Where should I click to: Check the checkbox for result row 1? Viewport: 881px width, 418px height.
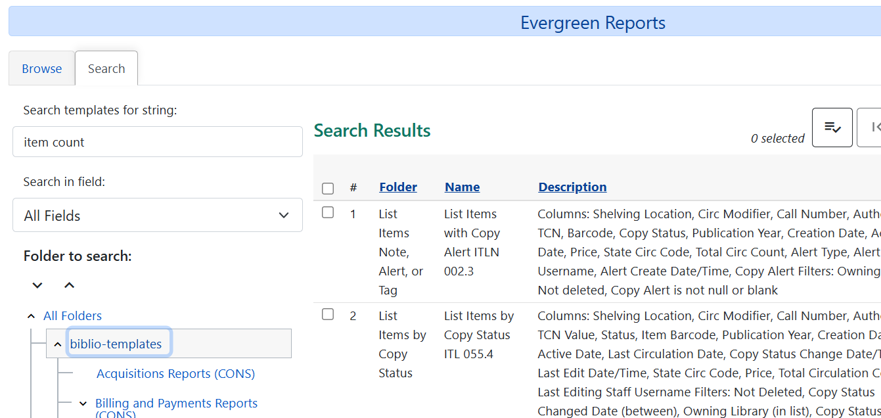(x=328, y=212)
